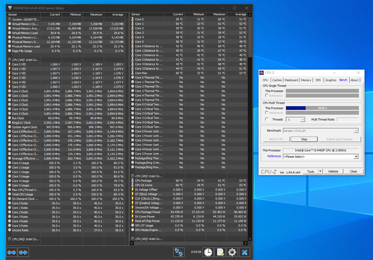Viewport: 373px width, 260px height.
Task: Click the Tools button in CPU-Z
Action: (x=311, y=171)
